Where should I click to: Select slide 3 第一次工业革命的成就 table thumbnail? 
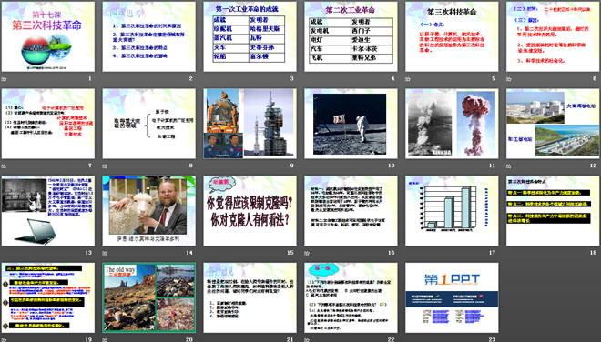point(250,36)
